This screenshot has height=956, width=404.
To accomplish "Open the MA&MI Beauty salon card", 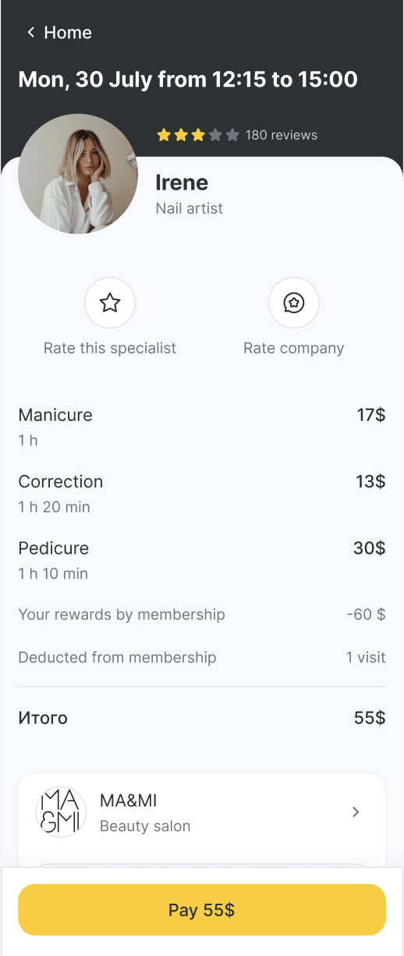I will (x=202, y=812).
